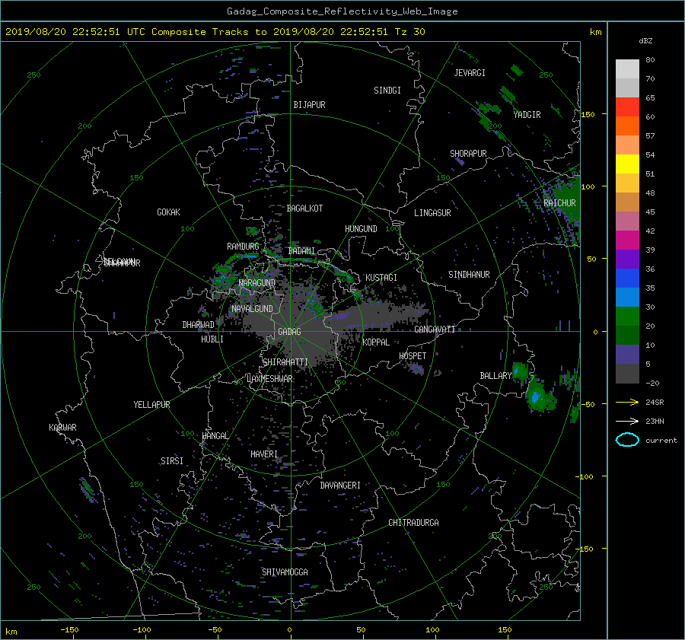Viewport: 685px width, 640px height.
Task: Click the LAXMESHWAR label
Action: point(269,379)
